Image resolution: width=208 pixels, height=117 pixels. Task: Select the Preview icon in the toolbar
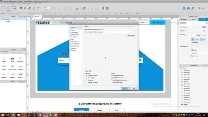(x=184, y=8)
